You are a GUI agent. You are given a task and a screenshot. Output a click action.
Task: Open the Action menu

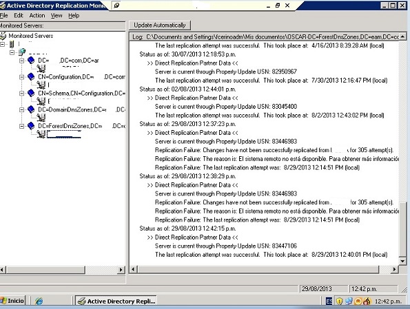37,15
